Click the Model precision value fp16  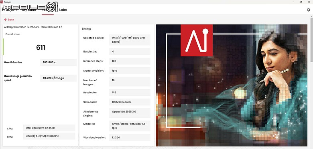point(130,70)
